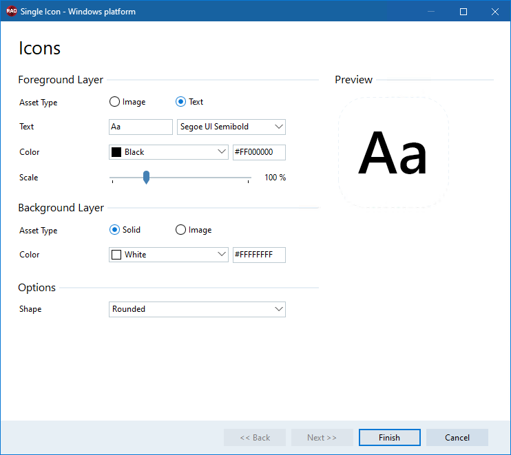Screen dimensions: 511x455
Task: Click the 100 % scale value
Action: click(x=275, y=178)
